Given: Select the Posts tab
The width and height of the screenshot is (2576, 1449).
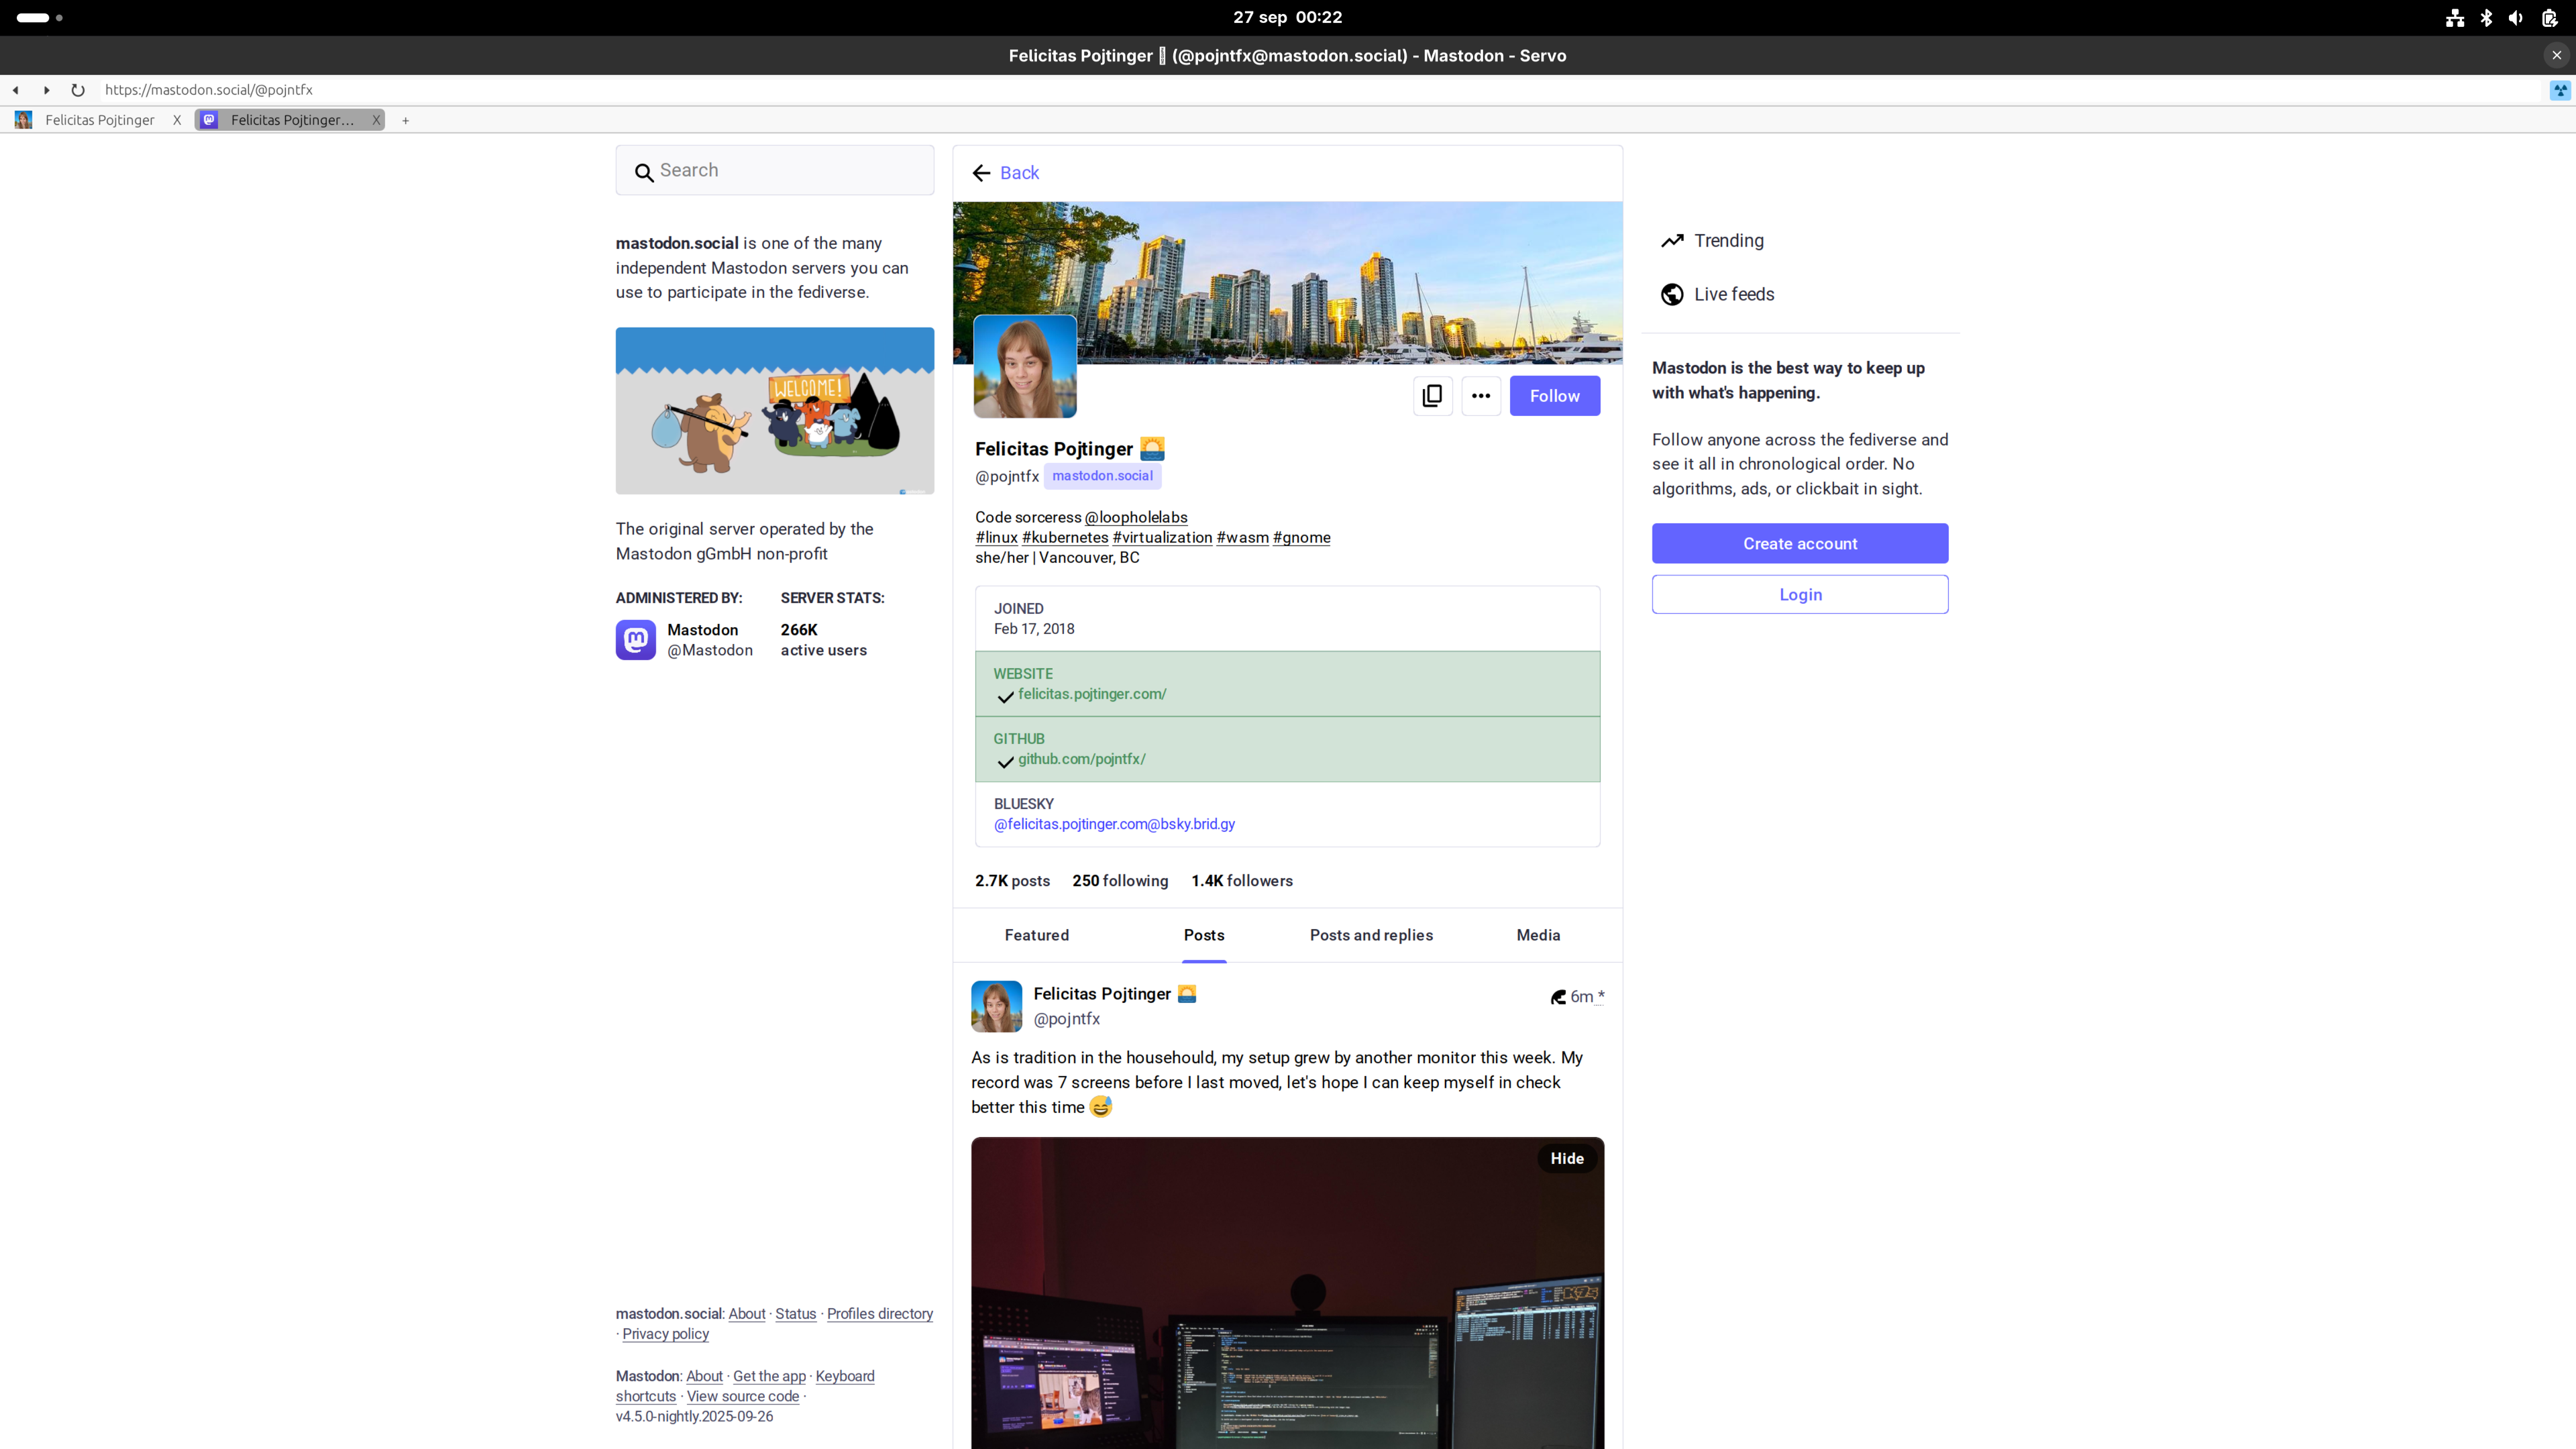Looking at the screenshot, I should click(x=1204, y=935).
